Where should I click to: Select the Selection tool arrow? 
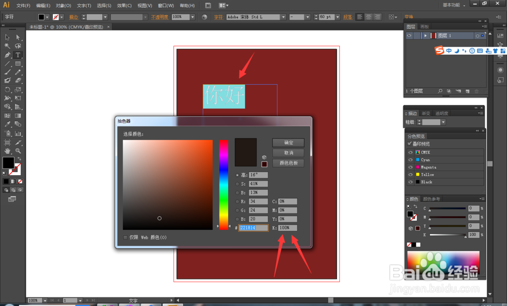(7, 37)
